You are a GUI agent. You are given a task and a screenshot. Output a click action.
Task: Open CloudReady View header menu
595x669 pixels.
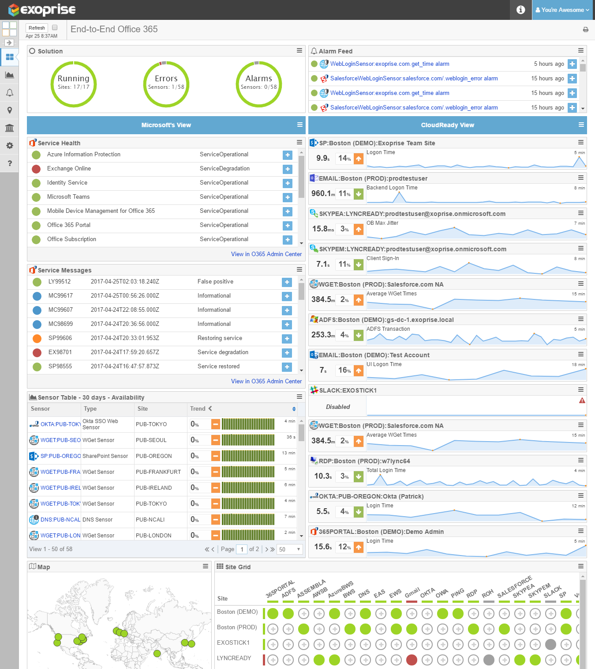tap(581, 125)
